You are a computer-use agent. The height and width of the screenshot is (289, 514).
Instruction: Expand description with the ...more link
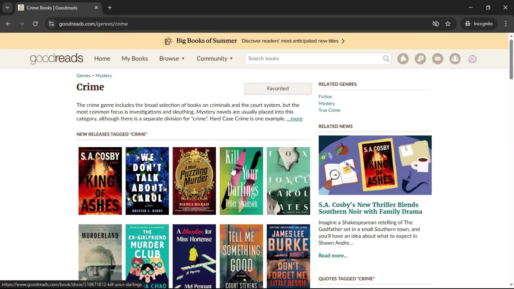294,119
